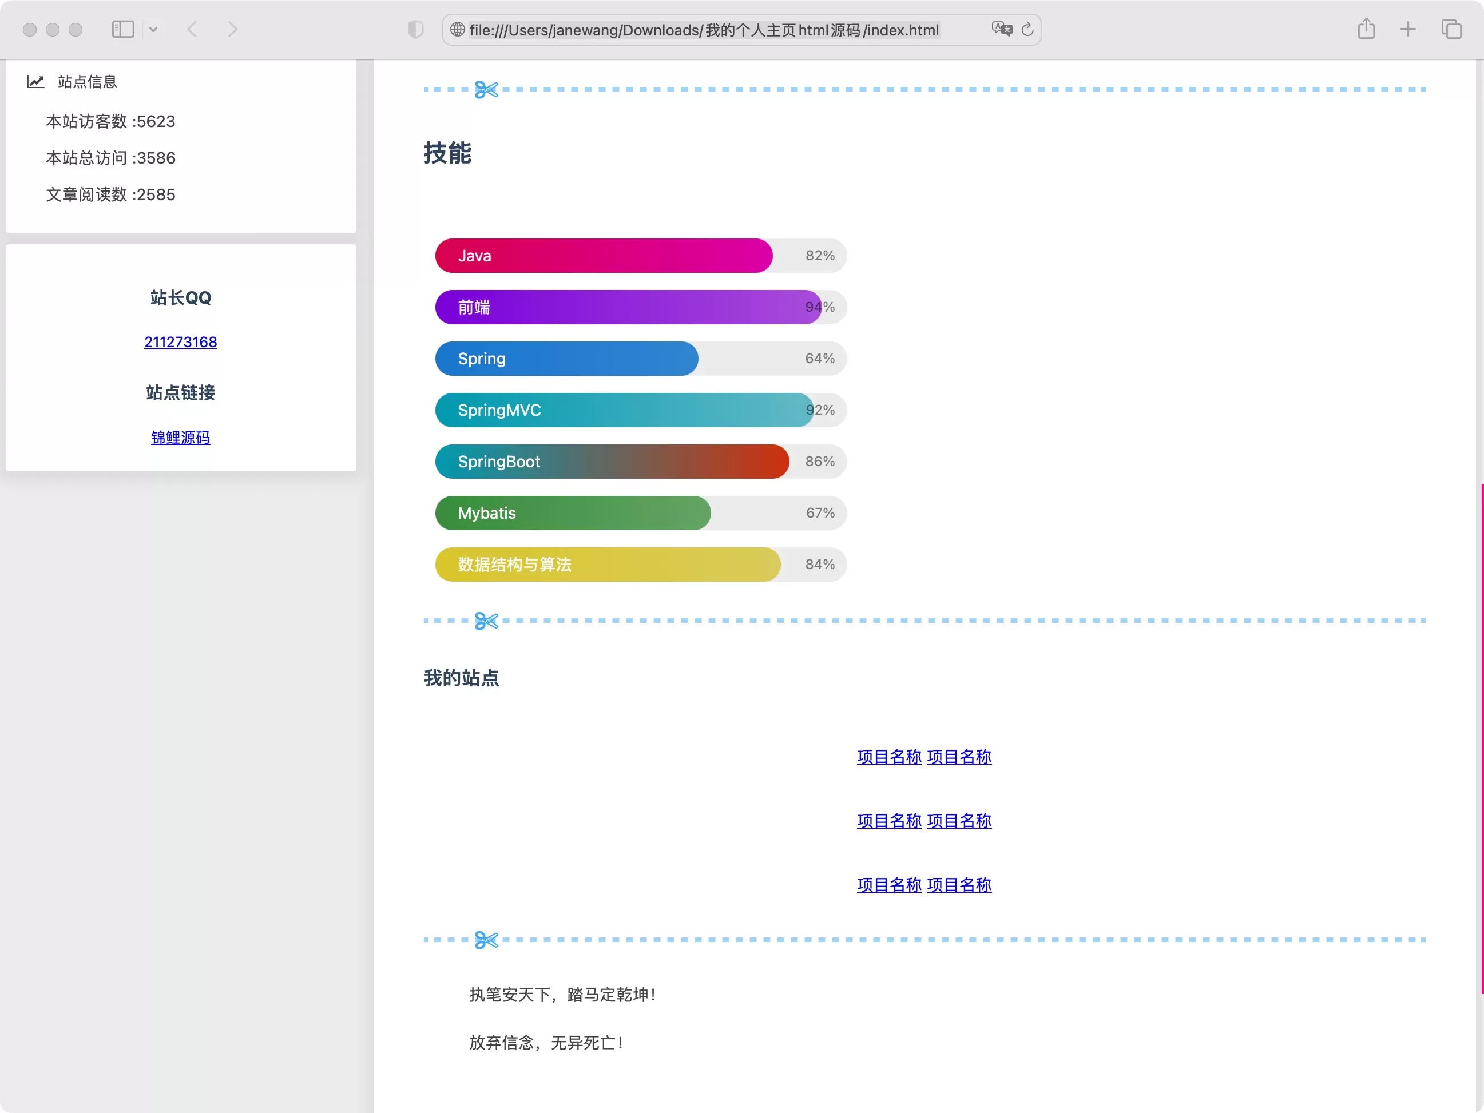Click the 数据结构与算法 progress bar
Image resolution: width=1484 pixels, height=1113 pixels.
641,565
